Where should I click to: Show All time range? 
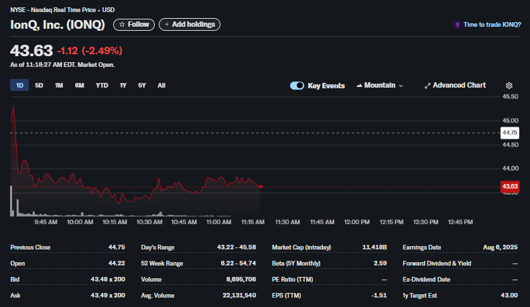[x=161, y=86]
